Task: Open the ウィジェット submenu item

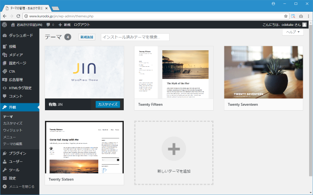Action: coord(13,130)
